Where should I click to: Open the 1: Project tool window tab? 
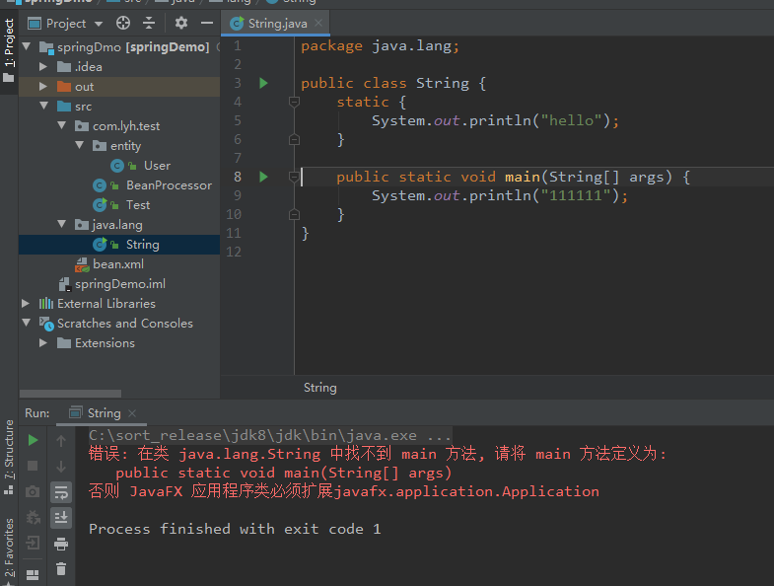tap(9, 50)
